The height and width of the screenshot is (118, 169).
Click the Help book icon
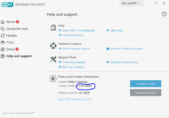[x=53, y=28]
